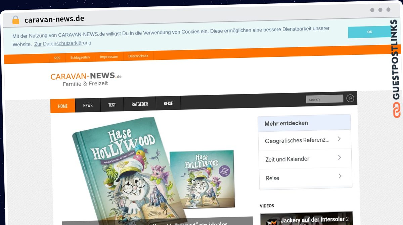The height and width of the screenshot is (225, 403).
Task: Open the TEST navigation tab
Action: (112, 105)
